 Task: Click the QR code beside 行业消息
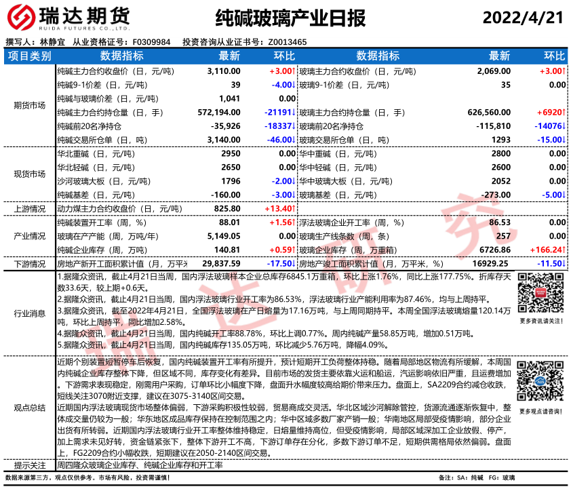540,293
